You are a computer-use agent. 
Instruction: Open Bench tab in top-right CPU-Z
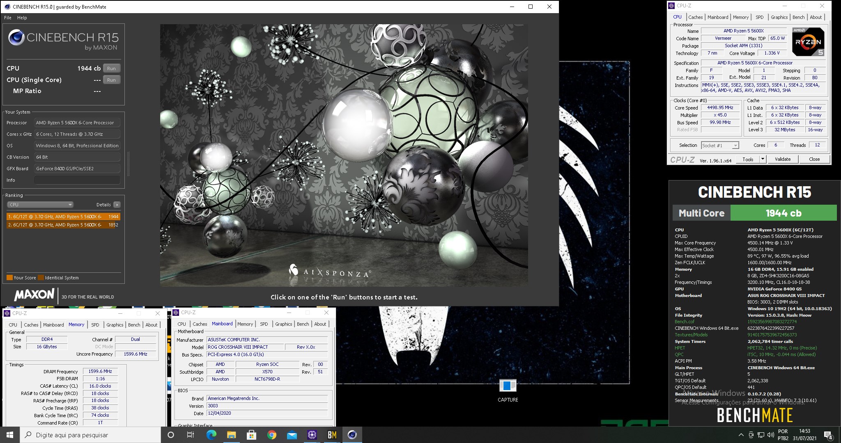(798, 17)
